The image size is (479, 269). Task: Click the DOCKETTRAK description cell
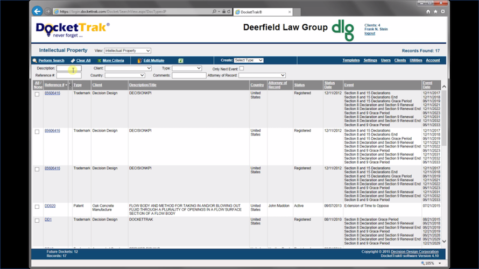point(141,220)
